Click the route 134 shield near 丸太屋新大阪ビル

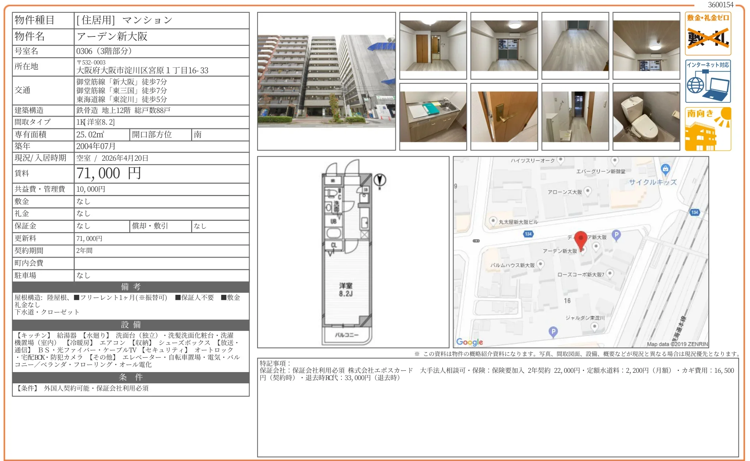point(528,234)
